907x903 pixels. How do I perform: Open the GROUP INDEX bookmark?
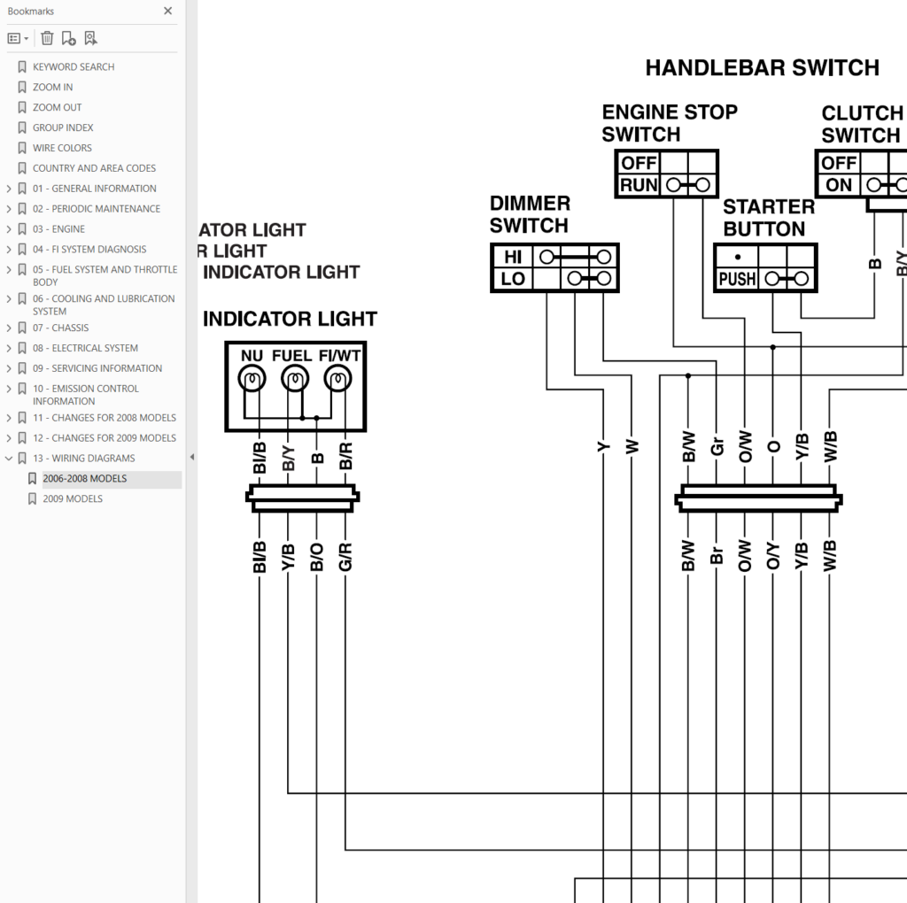[x=63, y=127]
